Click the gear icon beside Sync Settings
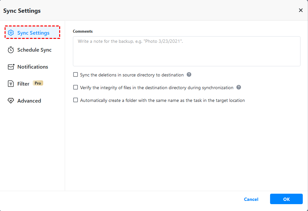Image resolution: width=308 pixels, height=211 pixels. [x=11, y=33]
